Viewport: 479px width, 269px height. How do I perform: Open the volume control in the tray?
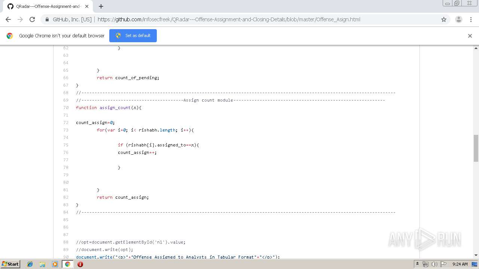[x=434, y=264]
